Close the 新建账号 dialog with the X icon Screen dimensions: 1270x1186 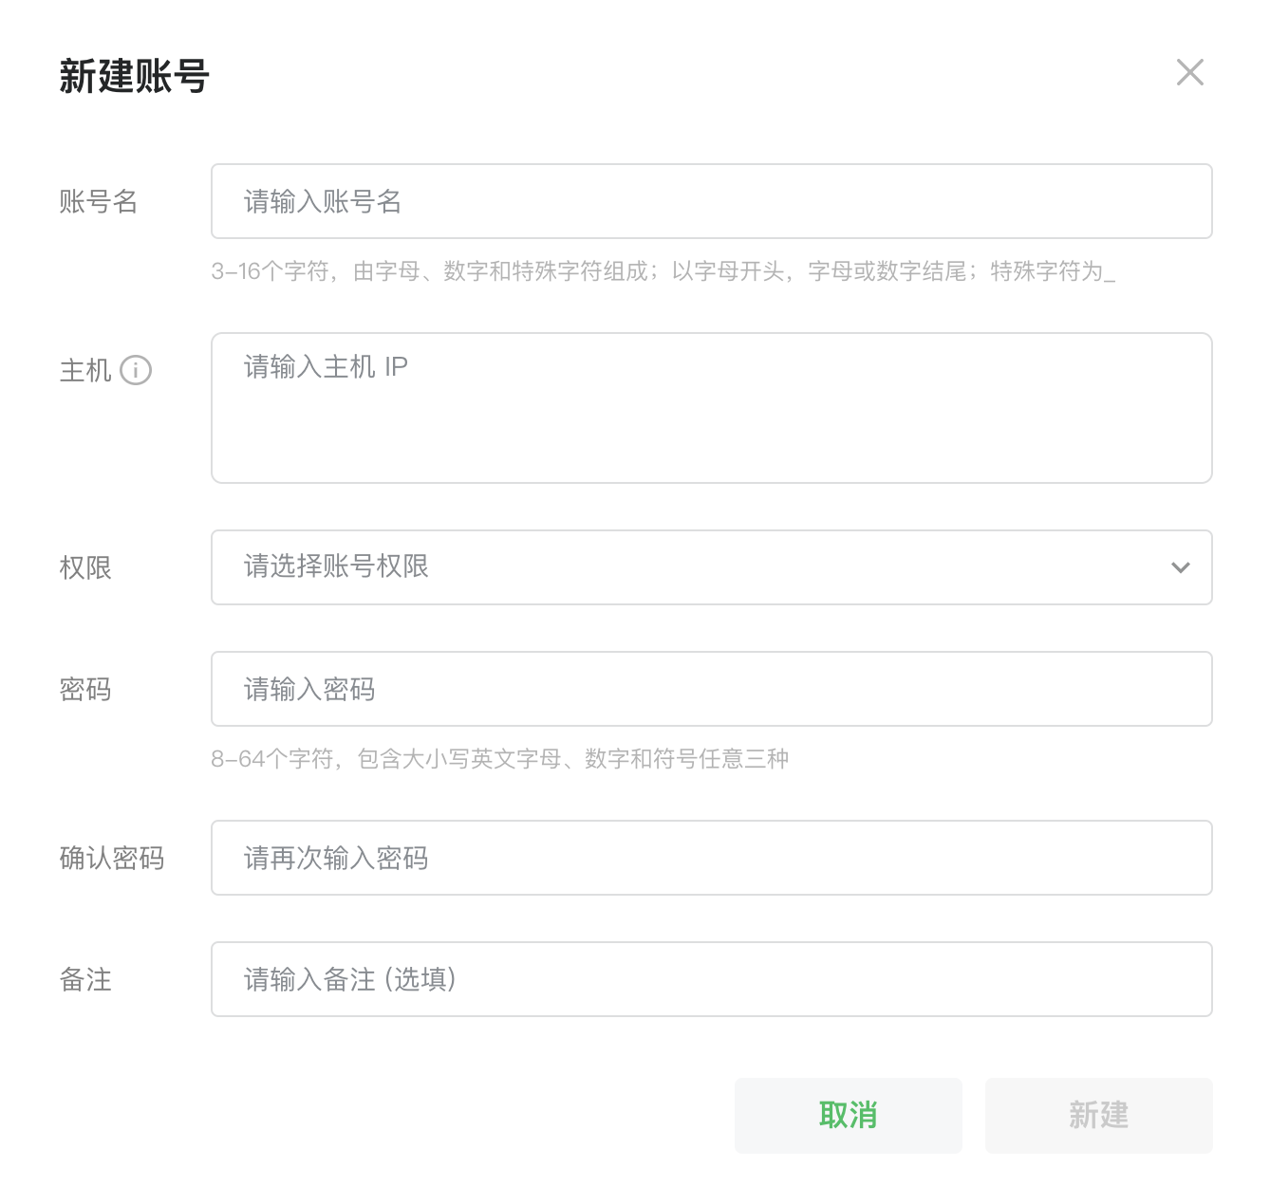[x=1189, y=72]
